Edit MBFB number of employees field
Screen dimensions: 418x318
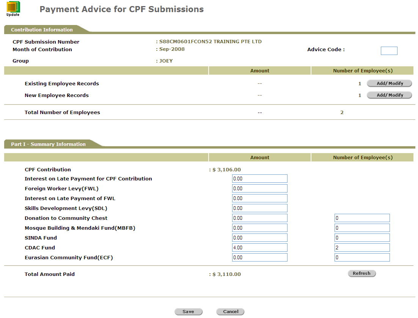[x=362, y=228]
